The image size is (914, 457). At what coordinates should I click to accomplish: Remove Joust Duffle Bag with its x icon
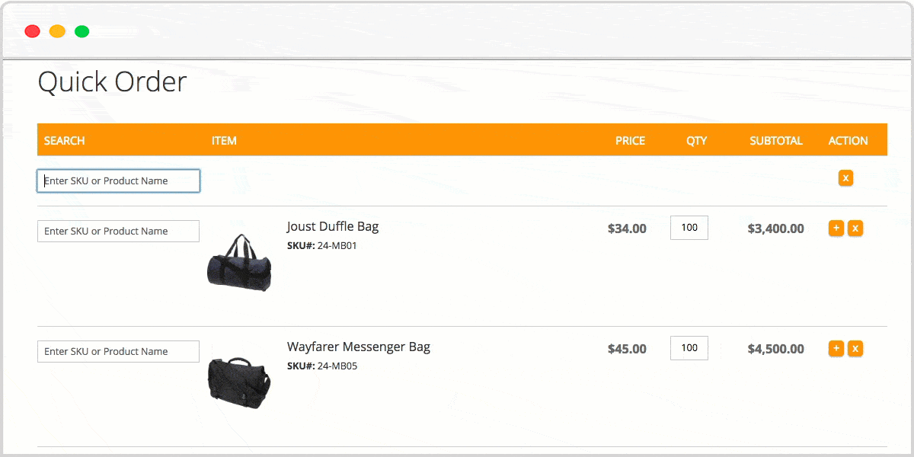coord(855,228)
